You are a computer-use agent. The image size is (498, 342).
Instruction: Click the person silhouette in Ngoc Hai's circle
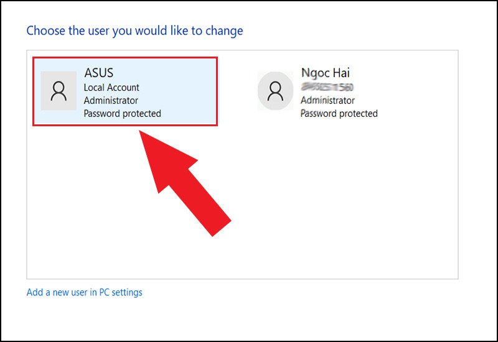[x=275, y=91]
